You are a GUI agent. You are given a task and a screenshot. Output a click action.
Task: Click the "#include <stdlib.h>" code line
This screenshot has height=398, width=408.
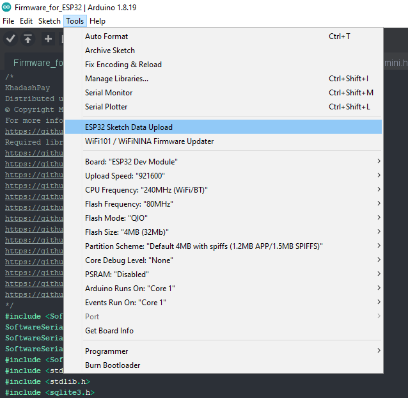point(47,381)
